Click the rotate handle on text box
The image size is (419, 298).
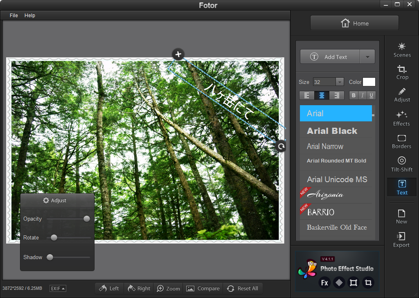coord(281,146)
